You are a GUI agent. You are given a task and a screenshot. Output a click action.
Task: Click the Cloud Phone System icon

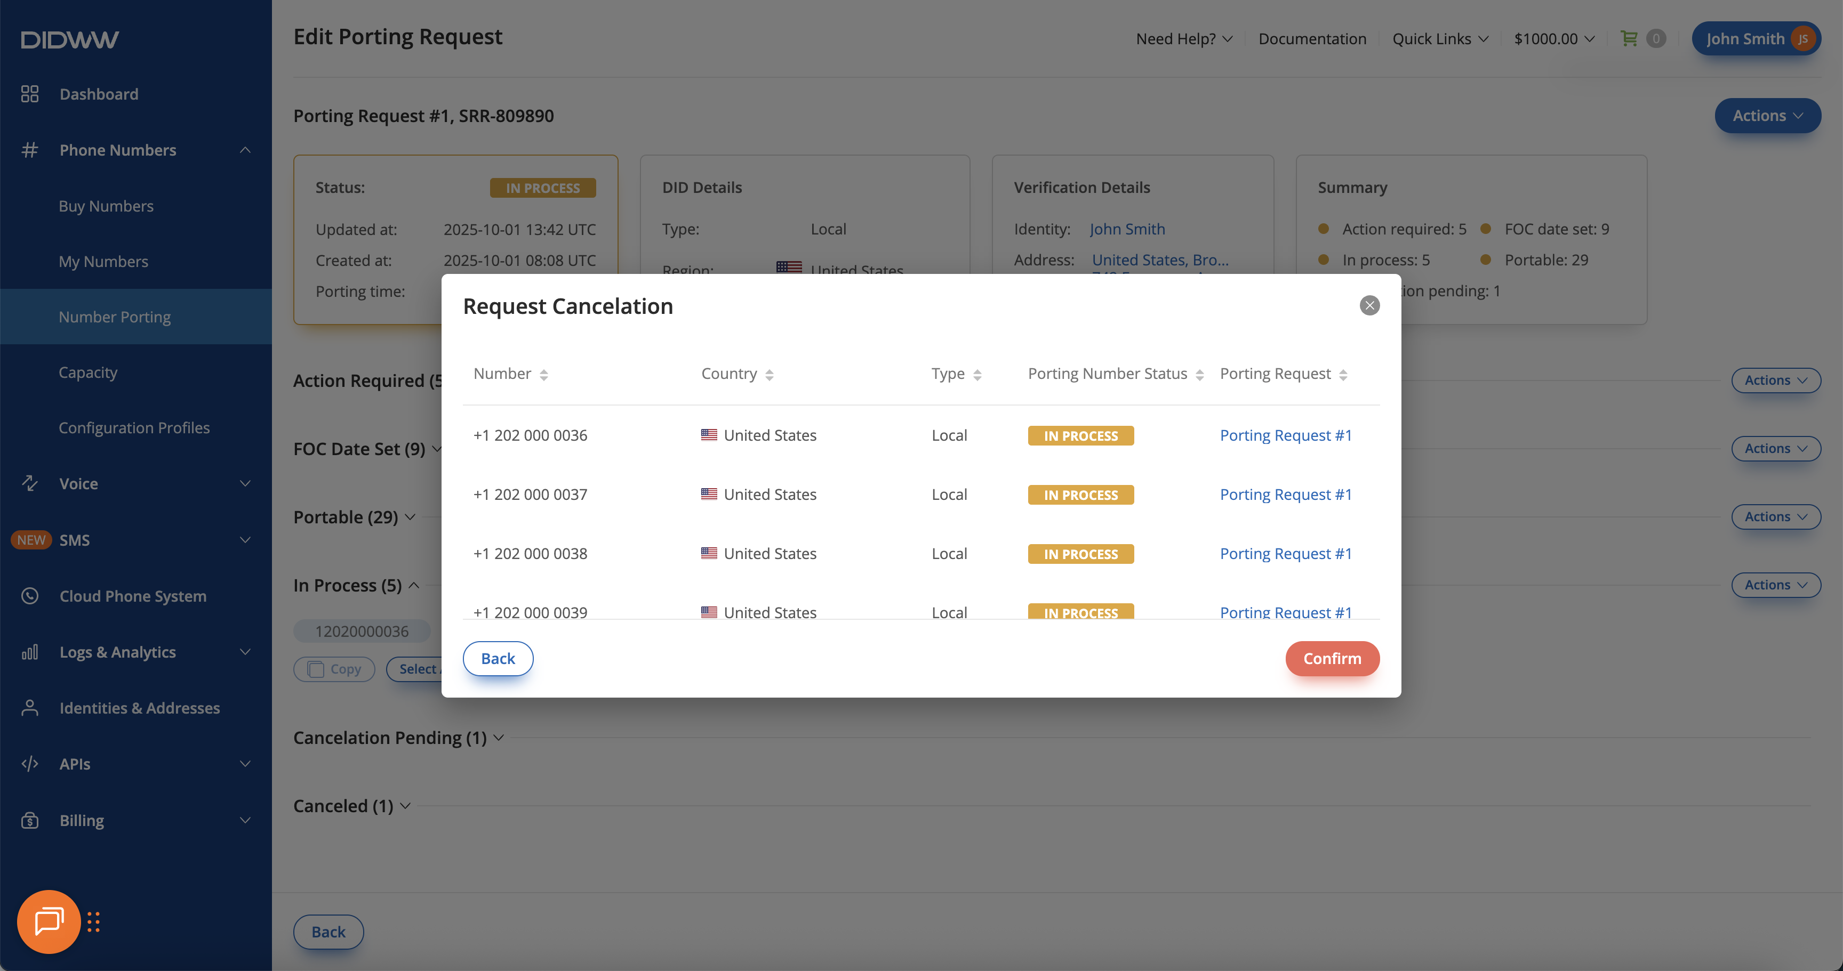pyautogui.click(x=29, y=596)
